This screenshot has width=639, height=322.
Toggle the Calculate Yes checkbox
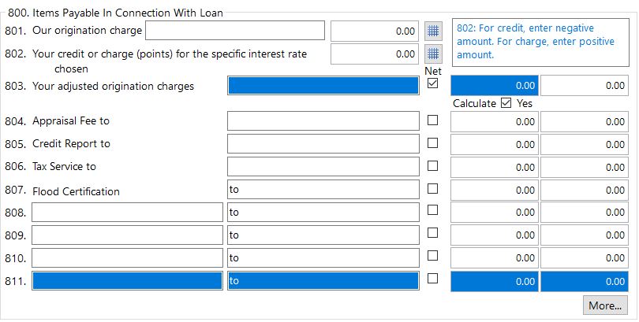pos(506,103)
